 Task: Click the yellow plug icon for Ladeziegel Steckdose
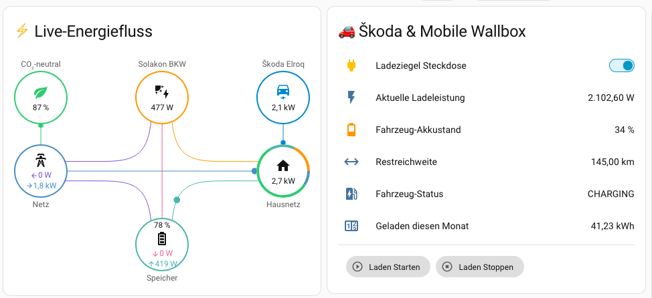coord(351,65)
